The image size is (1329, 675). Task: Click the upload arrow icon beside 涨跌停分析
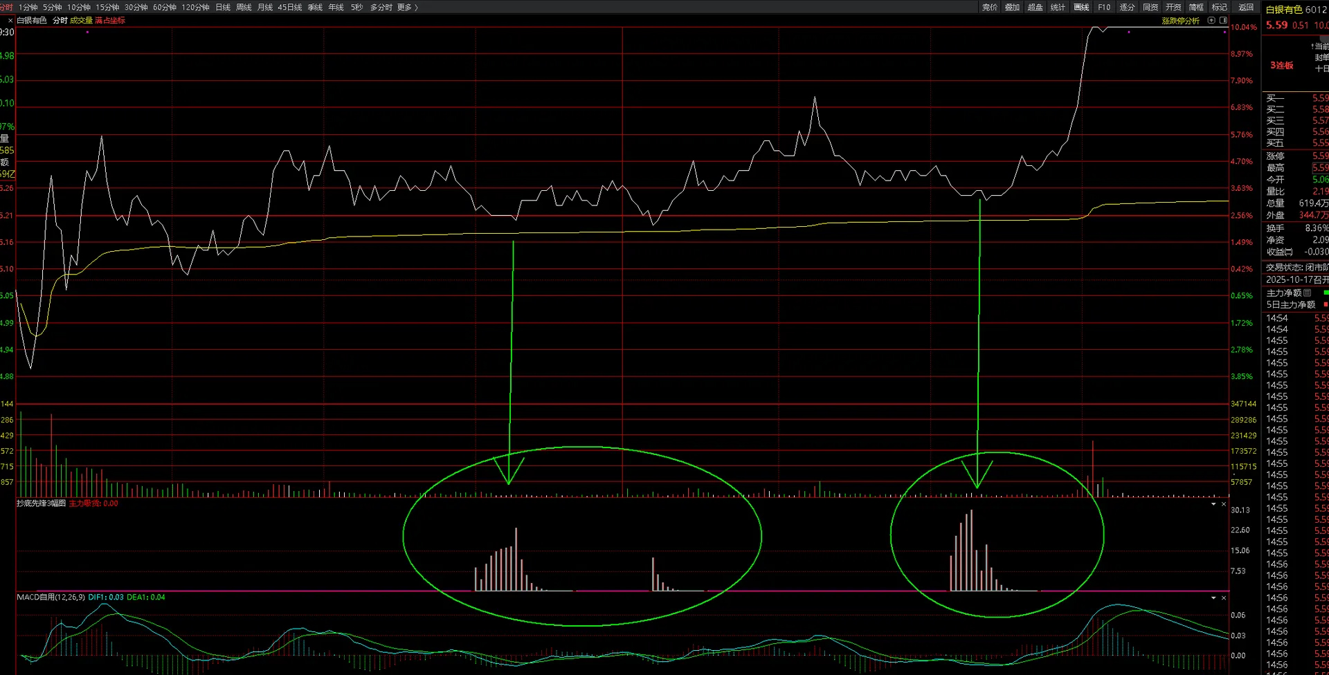coord(1211,20)
